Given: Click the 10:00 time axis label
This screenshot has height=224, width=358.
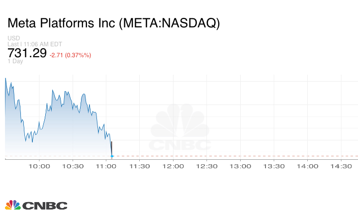Looking at the screenshot, I should 40,166.
